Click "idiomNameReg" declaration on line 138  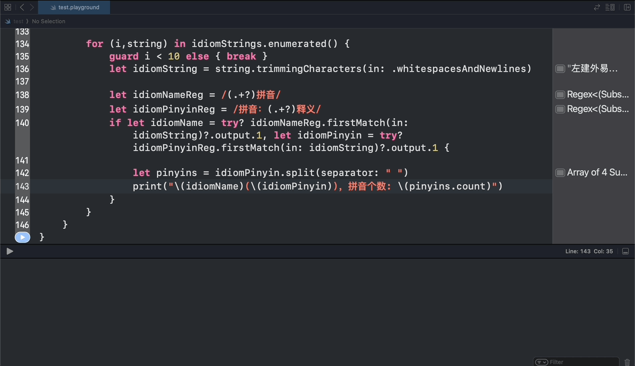pyautogui.click(x=174, y=94)
